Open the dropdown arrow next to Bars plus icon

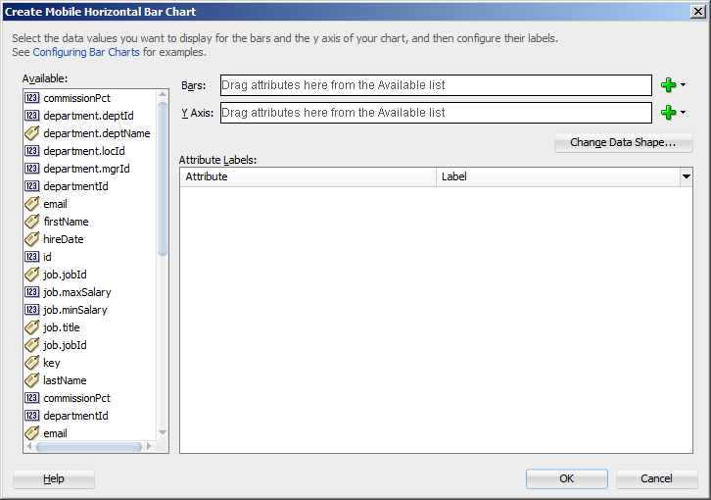click(x=683, y=85)
